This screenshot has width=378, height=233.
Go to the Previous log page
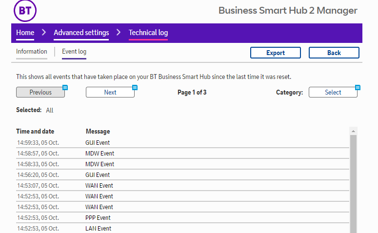(x=40, y=92)
